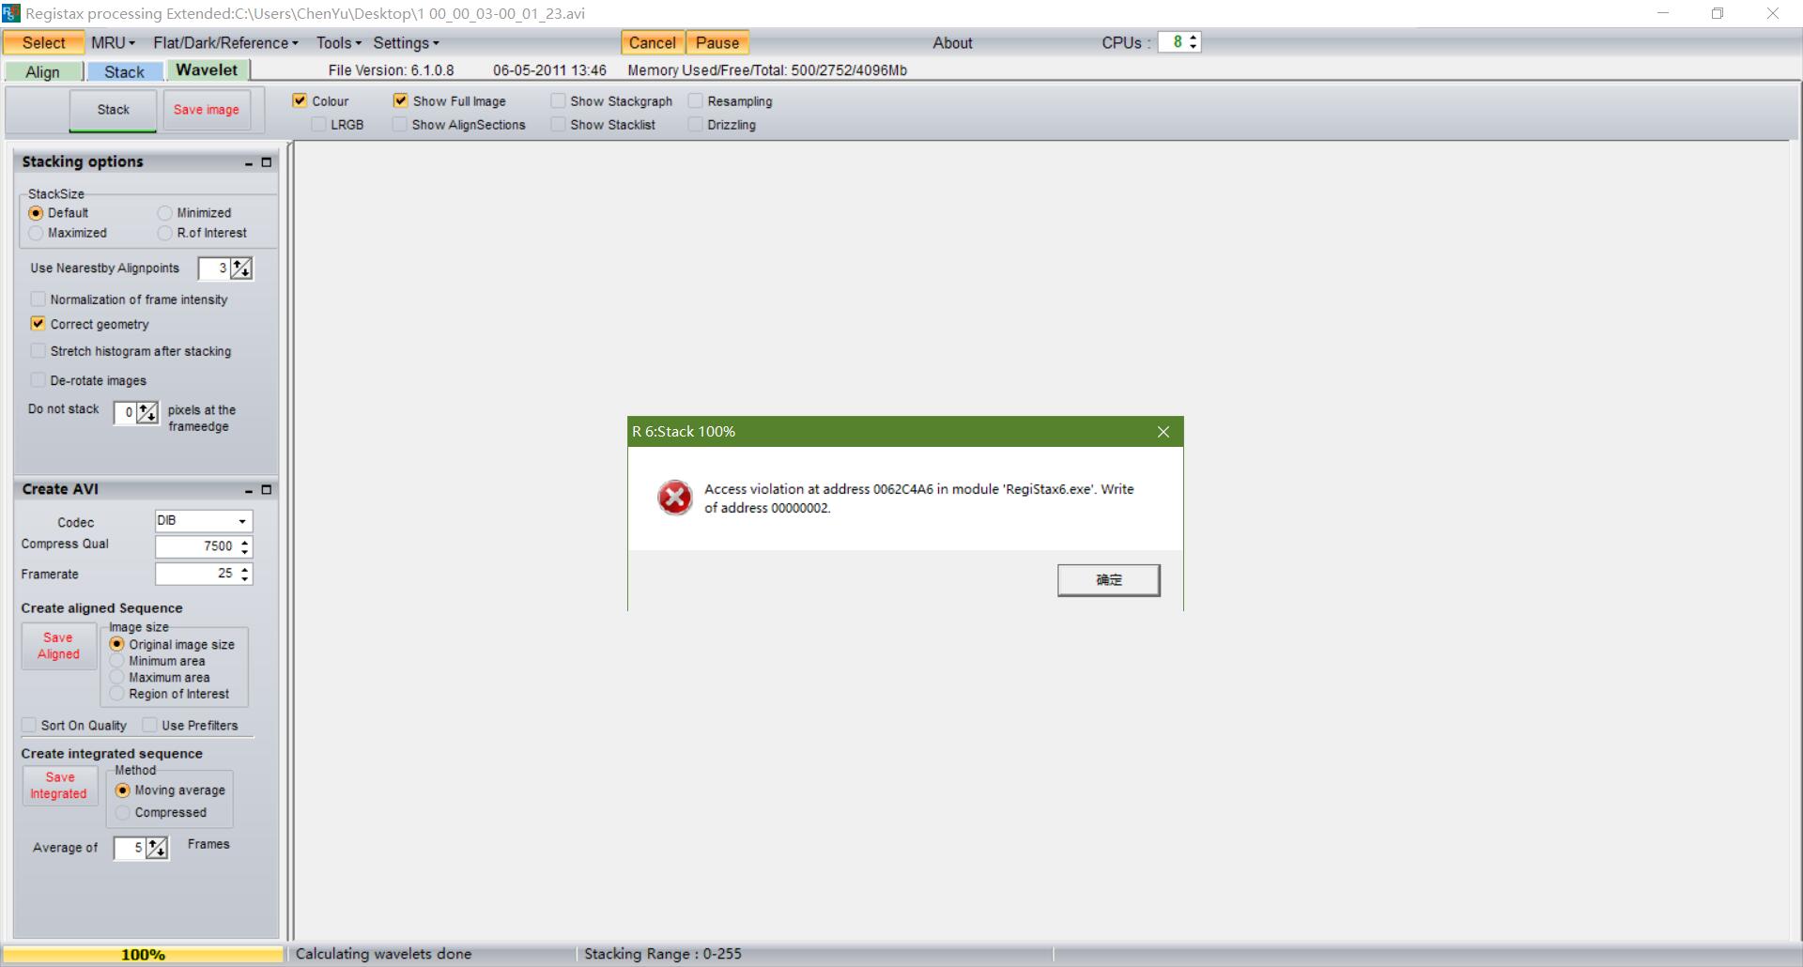
Task: Adjust the CPUs count stepper
Action: pyautogui.click(x=1193, y=42)
